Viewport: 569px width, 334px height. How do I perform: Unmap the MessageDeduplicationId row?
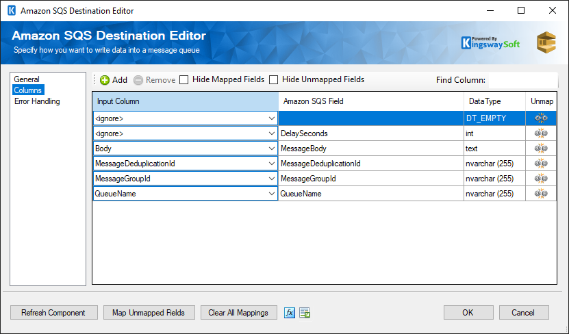[541, 164]
